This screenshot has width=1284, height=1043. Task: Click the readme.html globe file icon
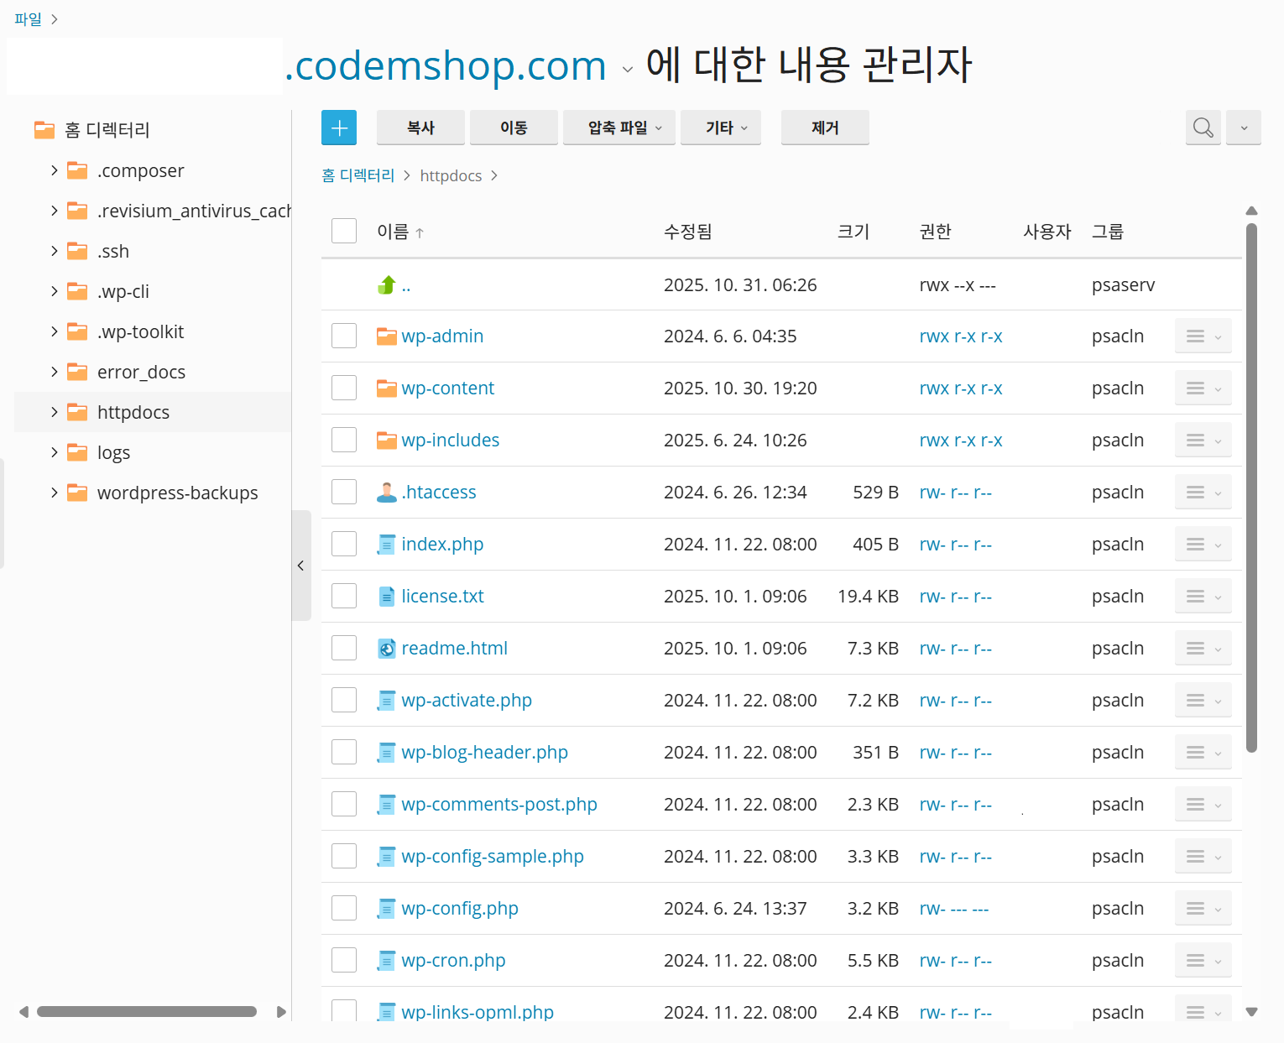[387, 649]
